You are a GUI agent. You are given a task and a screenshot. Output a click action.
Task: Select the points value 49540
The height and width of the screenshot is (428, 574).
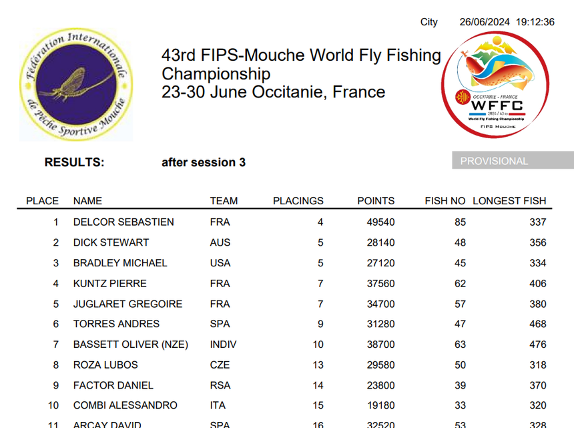point(380,222)
